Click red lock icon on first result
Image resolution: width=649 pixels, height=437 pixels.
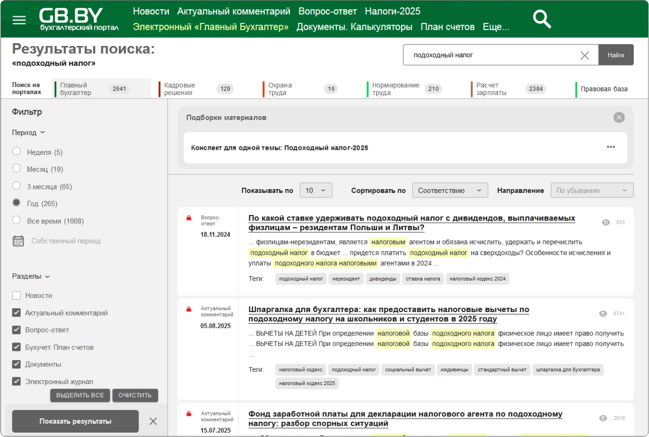[189, 218]
